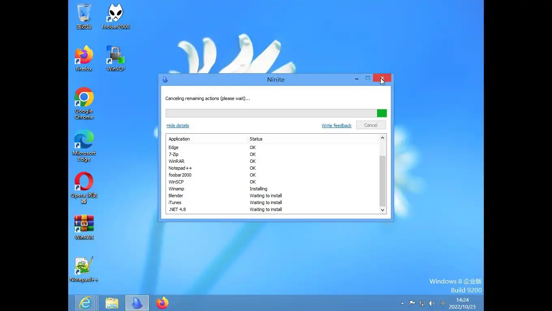Click the Ninite taskbar button
Image resolution: width=552 pixels, height=311 pixels.
point(137,303)
